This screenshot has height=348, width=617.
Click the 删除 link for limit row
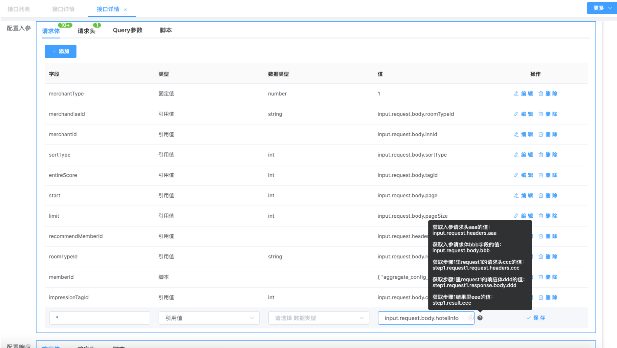pyautogui.click(x=551, y=216)
